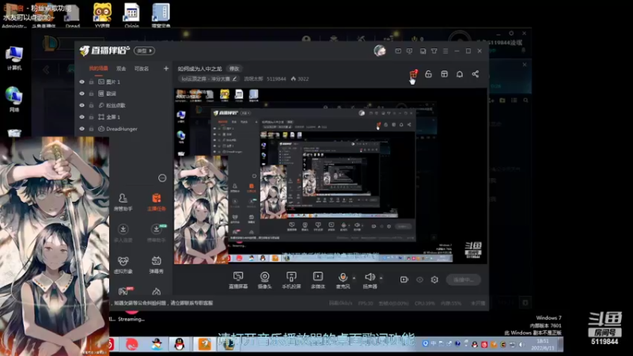
Task: Close the panel in the League client behind
Action: pos(524,65)
